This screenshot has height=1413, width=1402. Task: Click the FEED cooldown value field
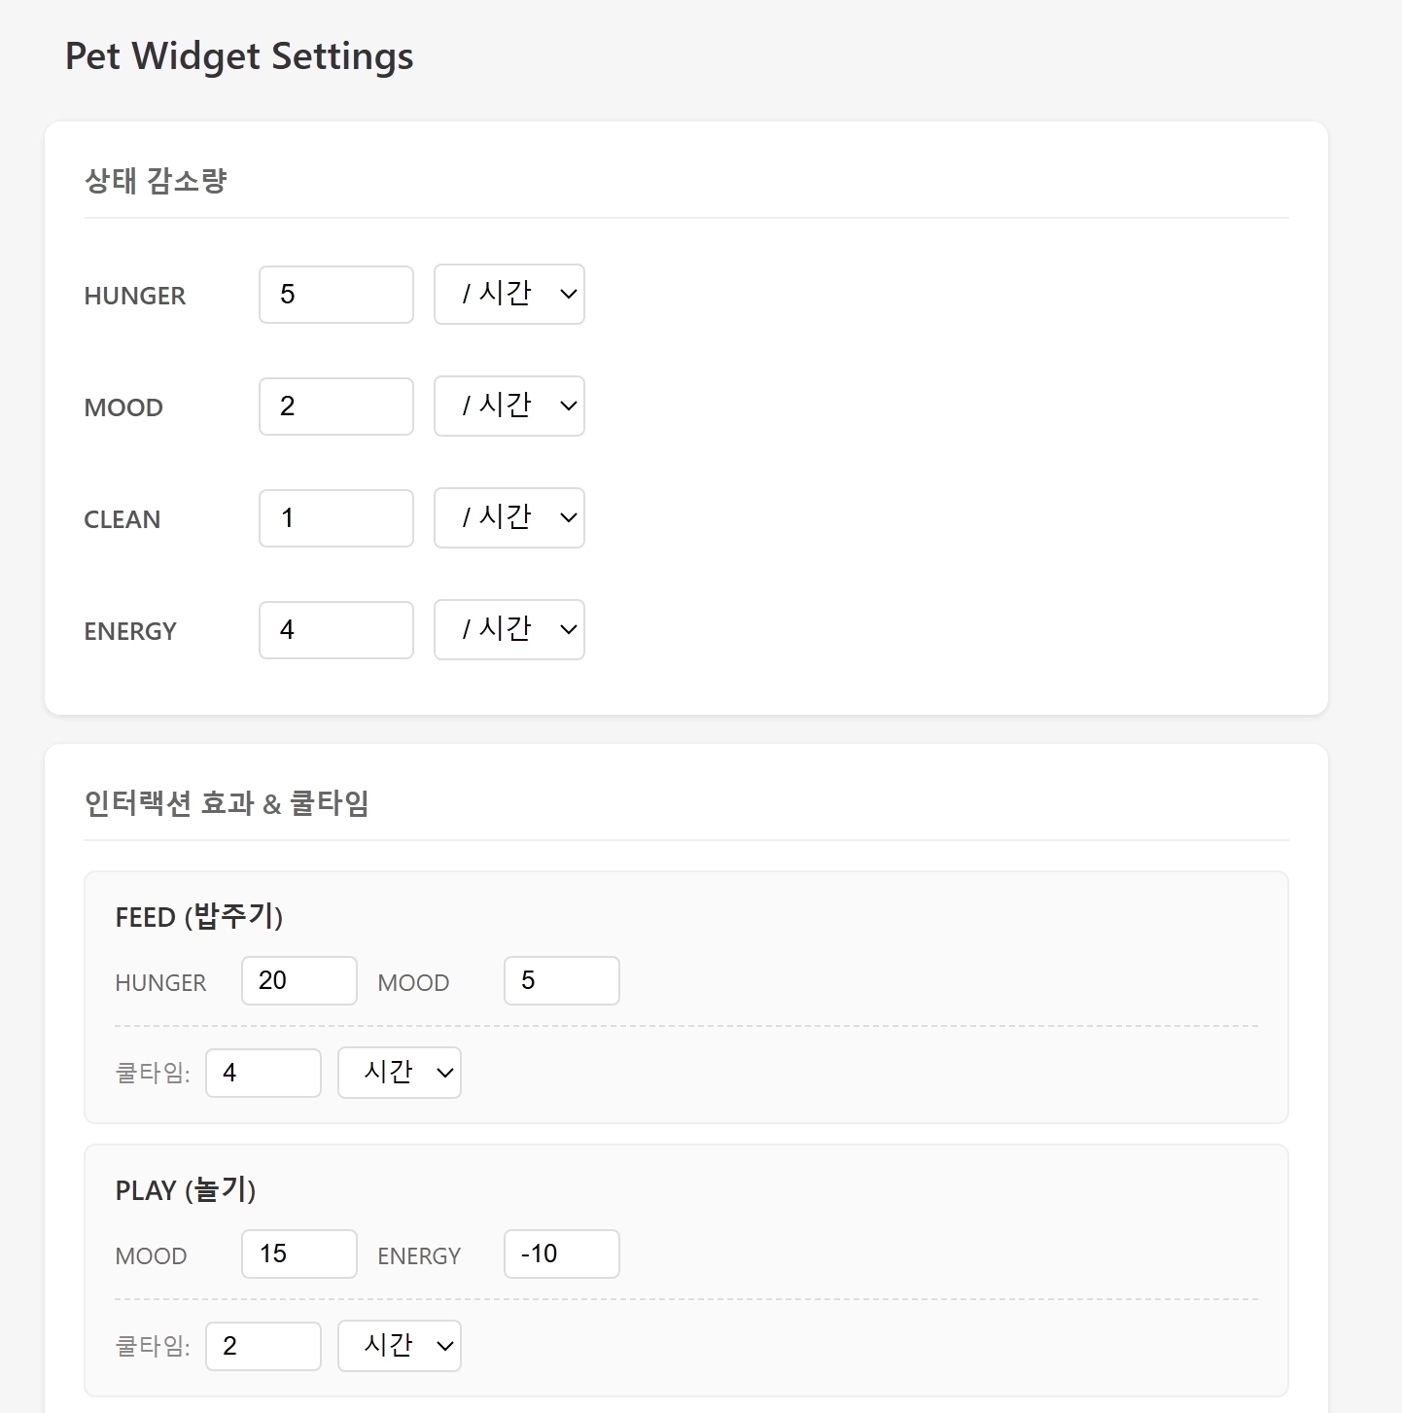pyautogui.click(x=263, y=1073)
